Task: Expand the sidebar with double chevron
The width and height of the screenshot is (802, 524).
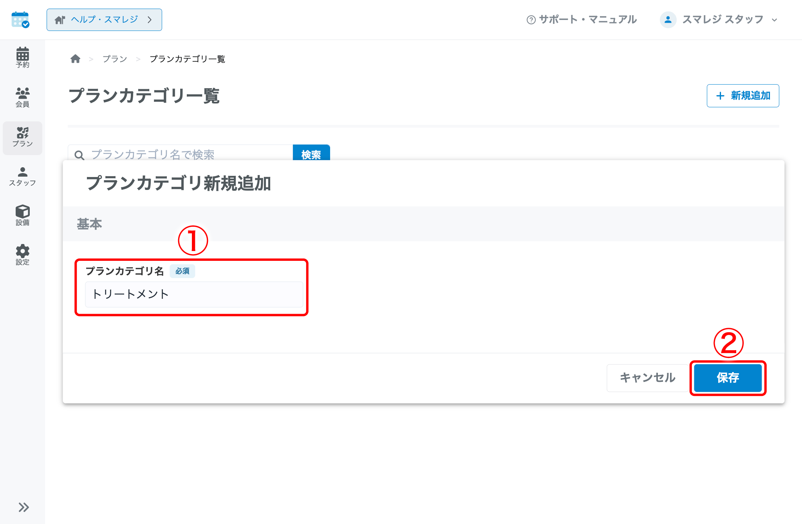Action: [x=23, y=507]
